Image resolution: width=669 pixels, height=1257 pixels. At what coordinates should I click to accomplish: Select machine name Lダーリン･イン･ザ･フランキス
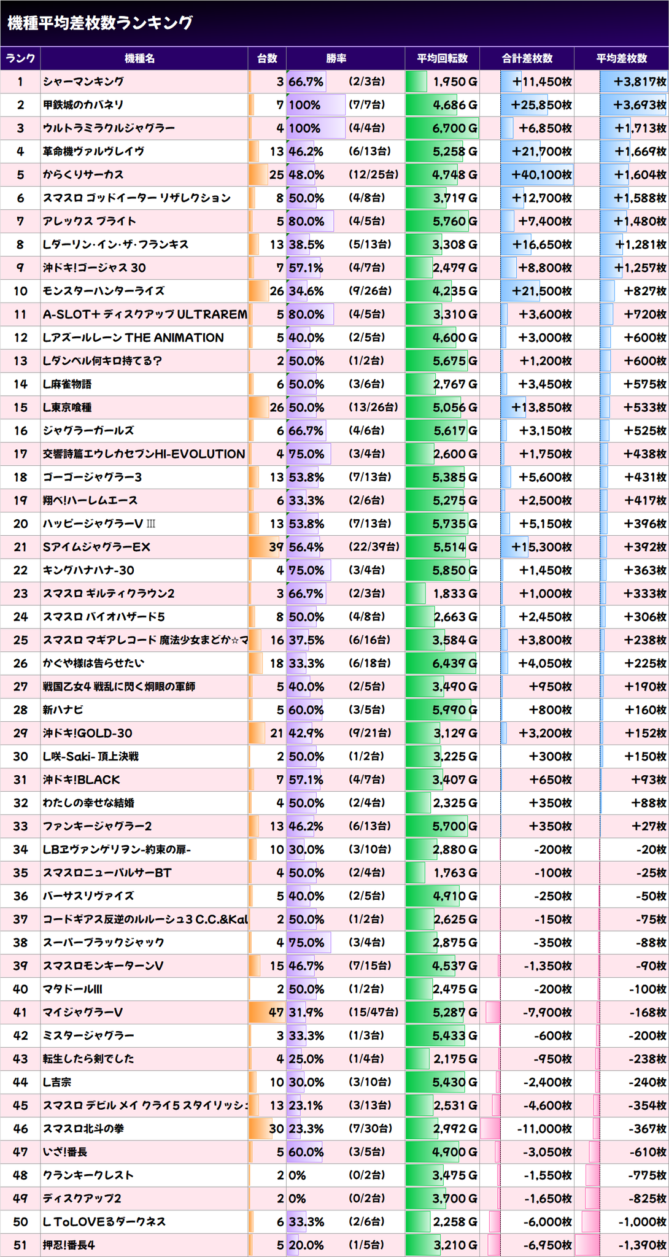115,245
